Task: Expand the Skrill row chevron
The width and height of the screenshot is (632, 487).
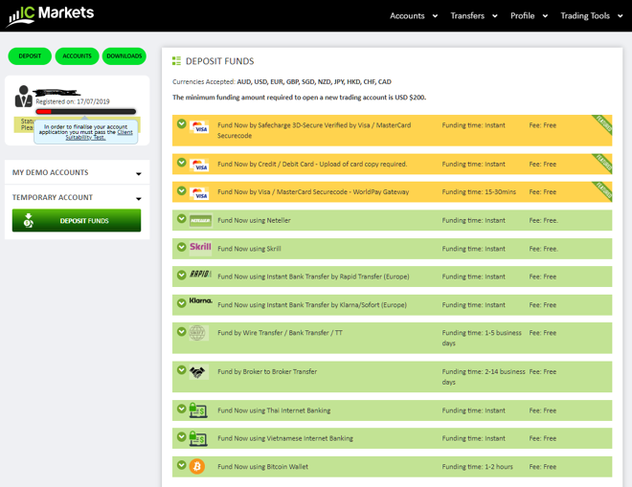Action: (181, 247)
